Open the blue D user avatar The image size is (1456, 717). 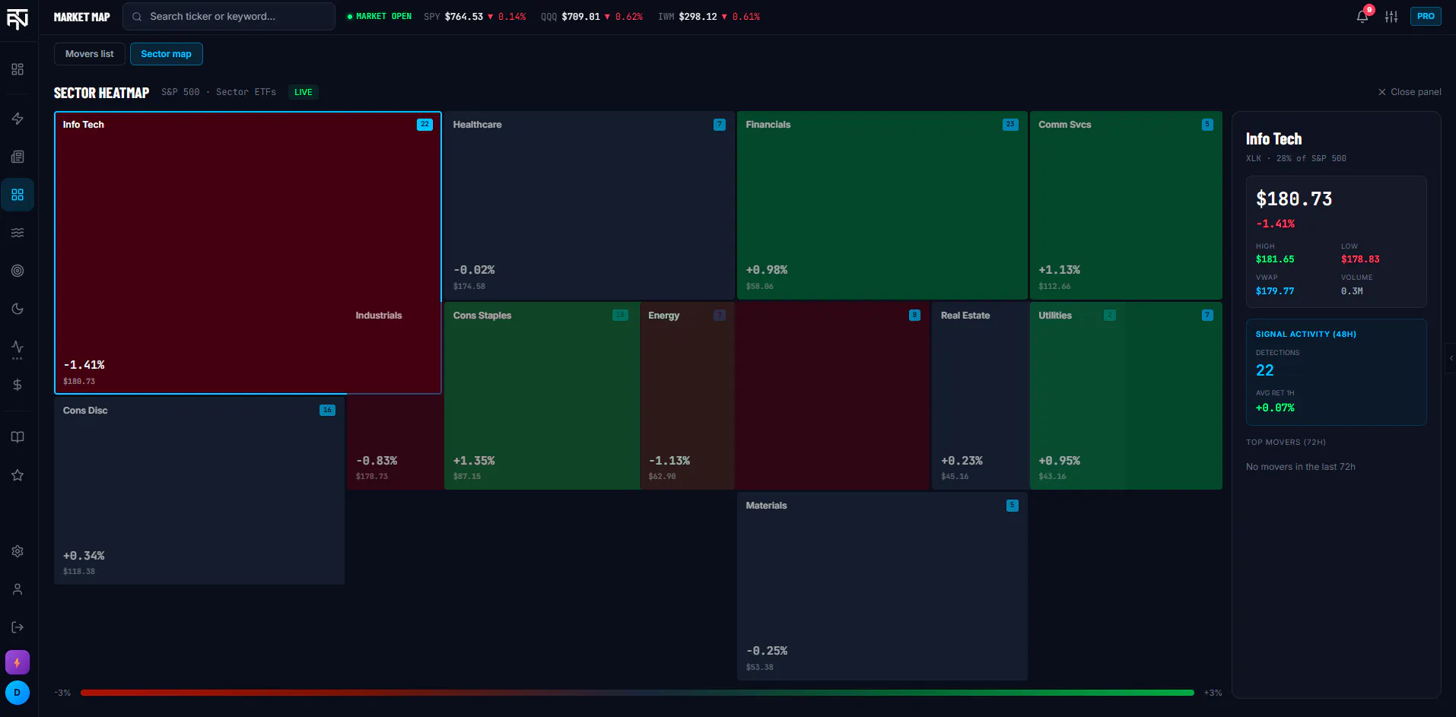(17, 693)
